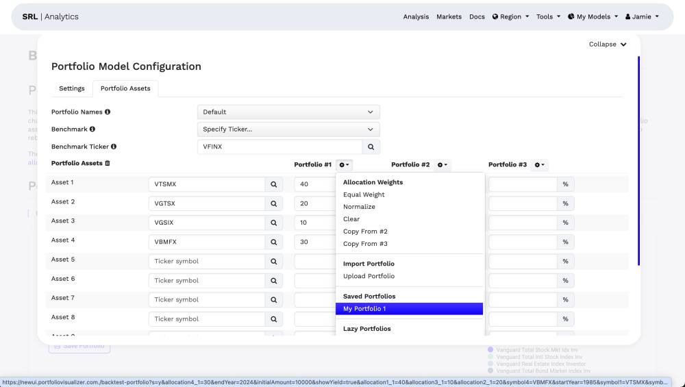Screen dimensions: 685x387
Task: Switch to the Settings tab
Action: 72,88
